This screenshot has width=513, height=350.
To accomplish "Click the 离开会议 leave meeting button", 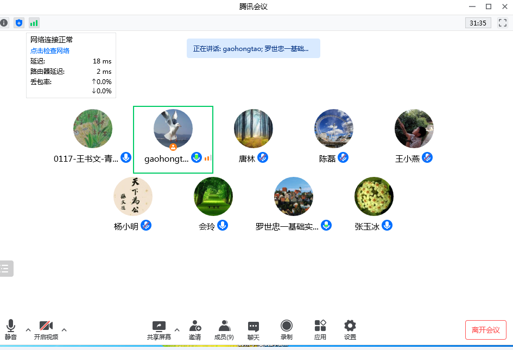I will 485,330.
